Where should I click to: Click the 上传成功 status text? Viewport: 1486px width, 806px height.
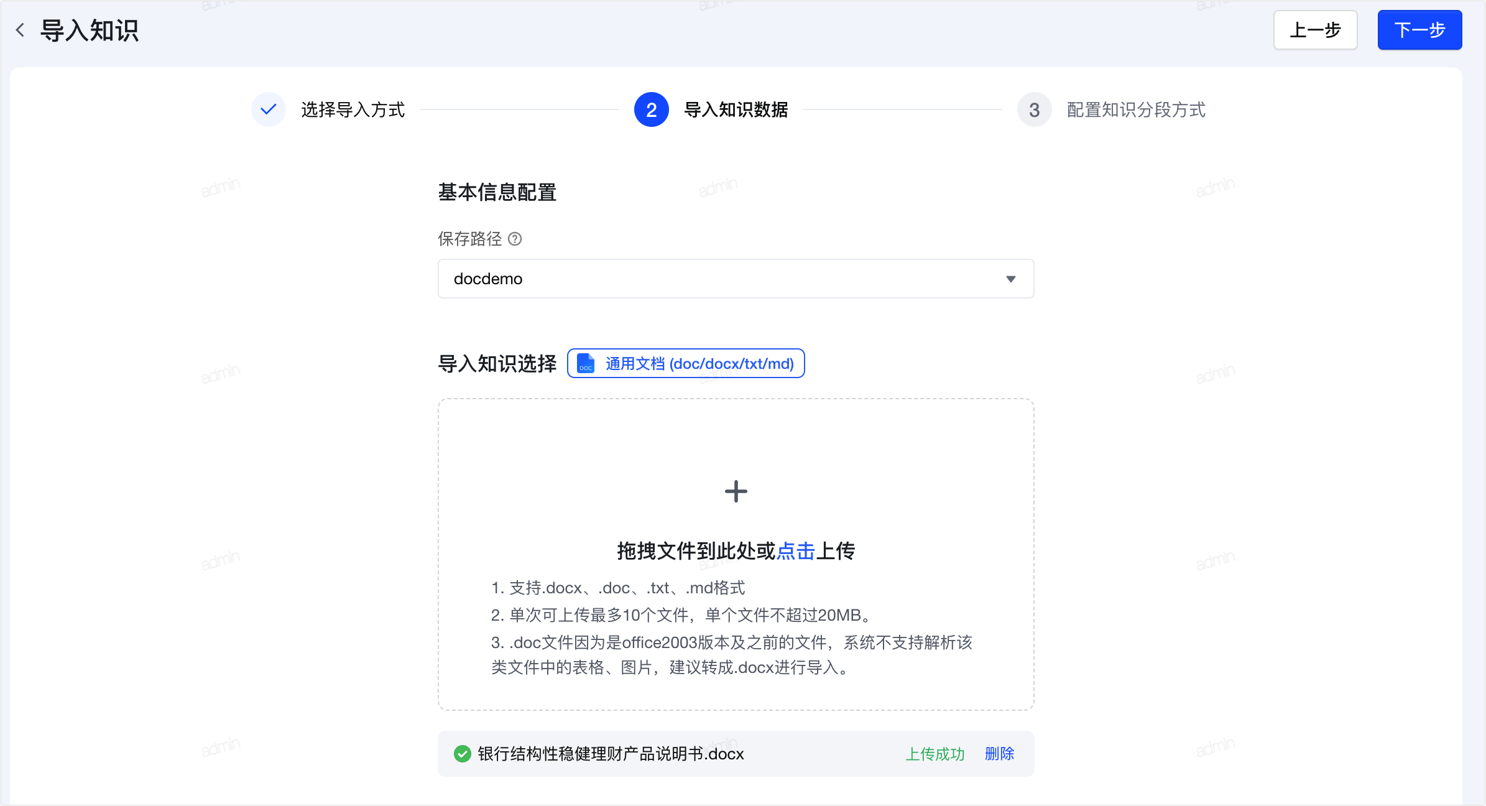point(935,754)
